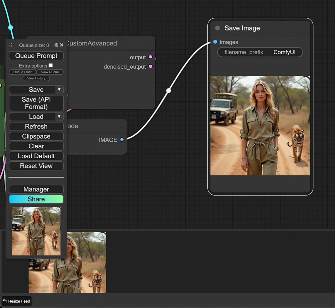335x308 pixels.
Task: Click the IMAGE output connector dot
Action: click(x=122, y=140)
